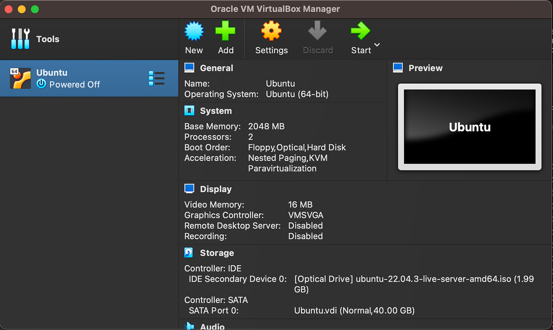Click the Preview section heading
The width and height of the screenshot is (553, 330).
(x=425, y=68)
